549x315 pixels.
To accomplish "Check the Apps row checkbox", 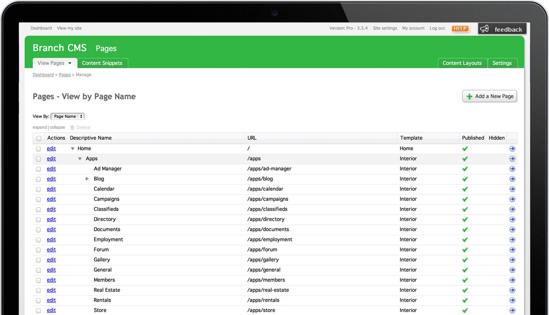I will pyautogui.click(x=38, y=159).
